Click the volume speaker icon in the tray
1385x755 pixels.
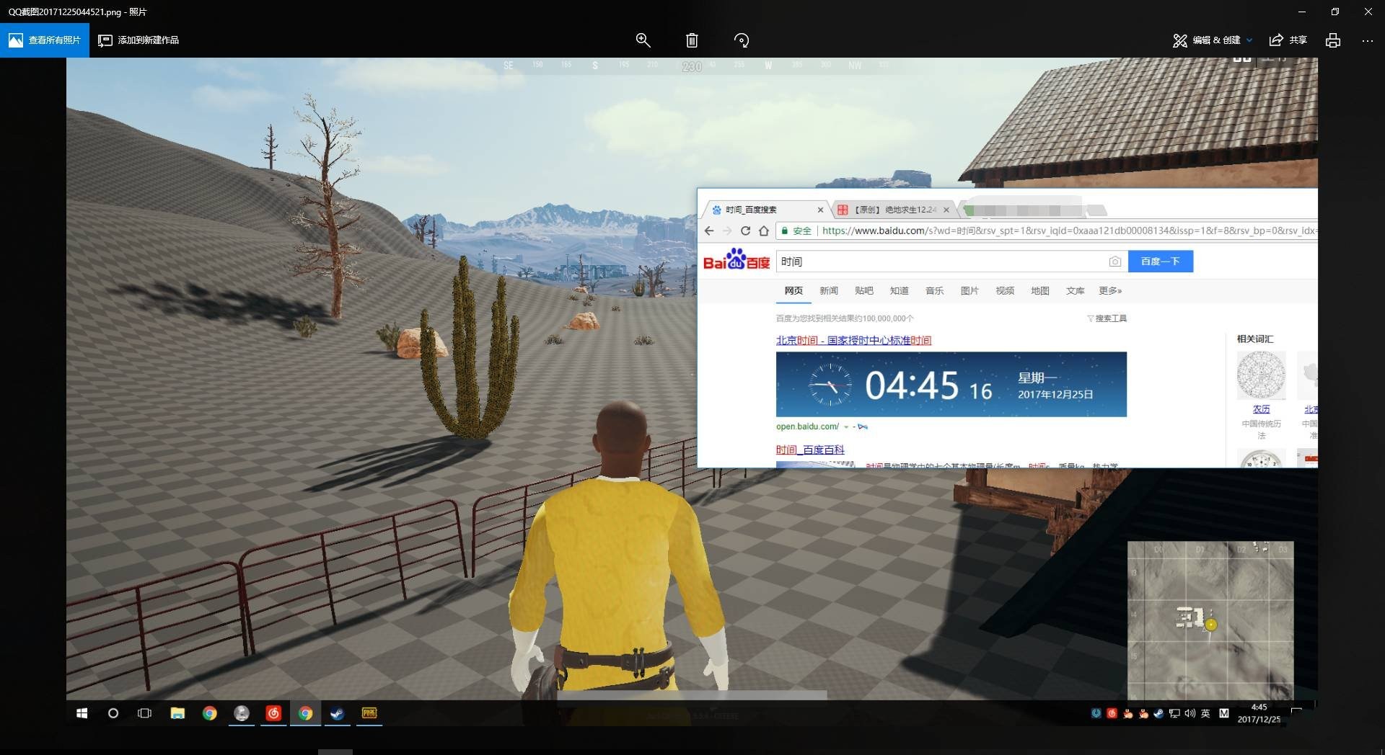[1190, 713]
